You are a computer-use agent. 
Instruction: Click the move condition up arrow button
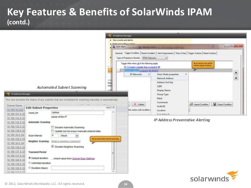tap(236, 73)
